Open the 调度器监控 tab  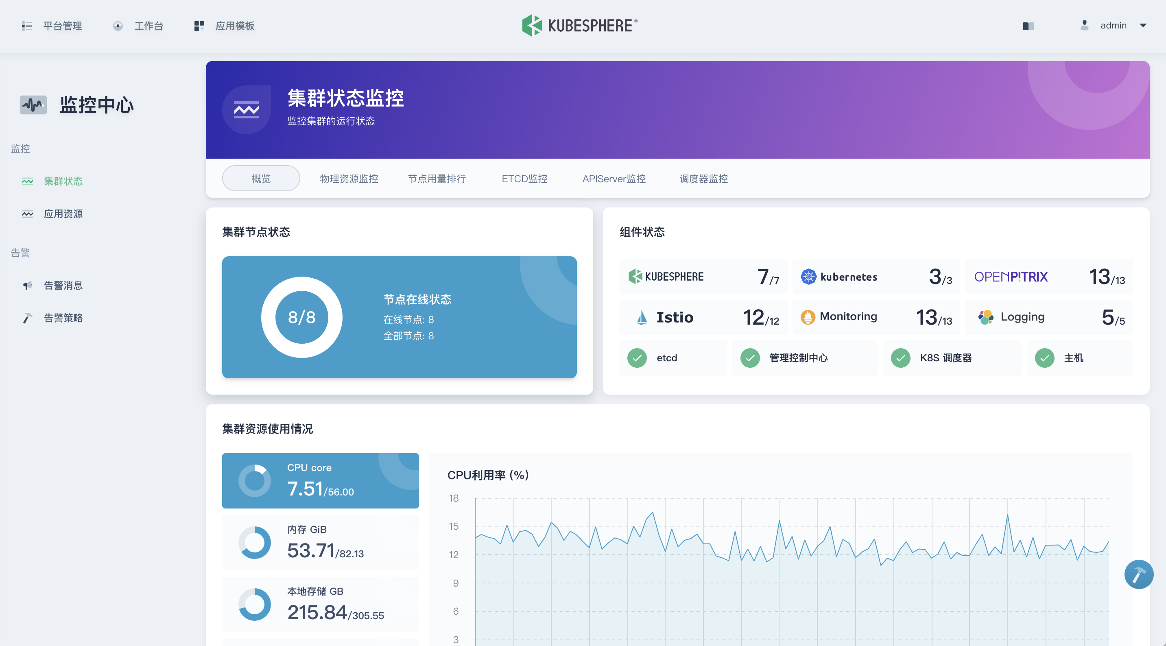[x=703, y=179]
